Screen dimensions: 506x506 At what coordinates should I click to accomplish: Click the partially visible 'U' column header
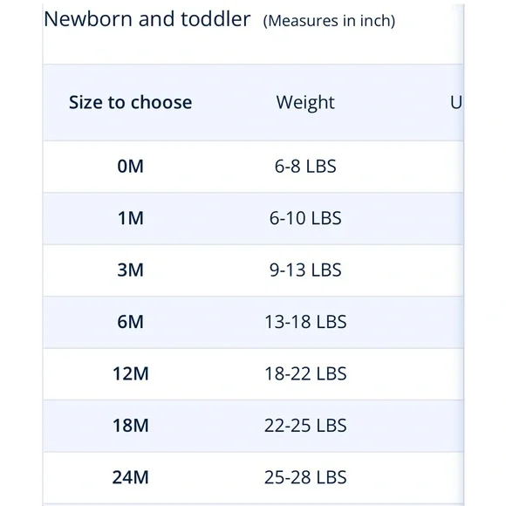(x=456, y=103)
